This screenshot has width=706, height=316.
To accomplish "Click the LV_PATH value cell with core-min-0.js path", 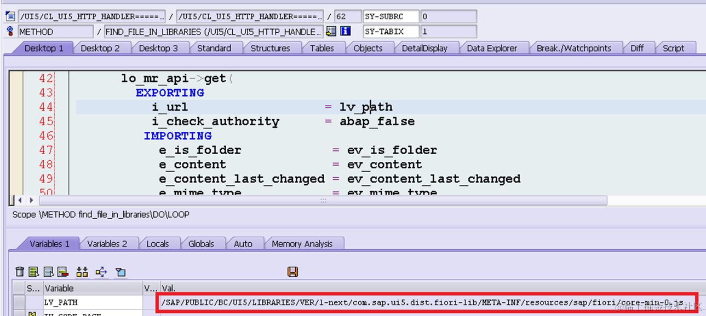I will click(427, 302).
